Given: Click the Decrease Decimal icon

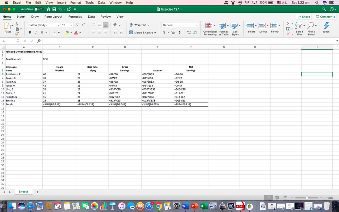Looking at the screenshot, I should point(195,33).
